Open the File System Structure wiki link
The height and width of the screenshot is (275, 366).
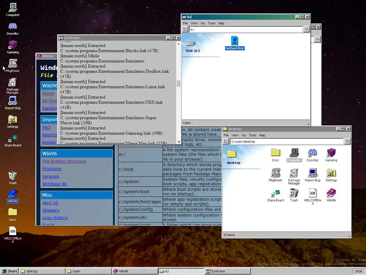click(x=64, y=161)
